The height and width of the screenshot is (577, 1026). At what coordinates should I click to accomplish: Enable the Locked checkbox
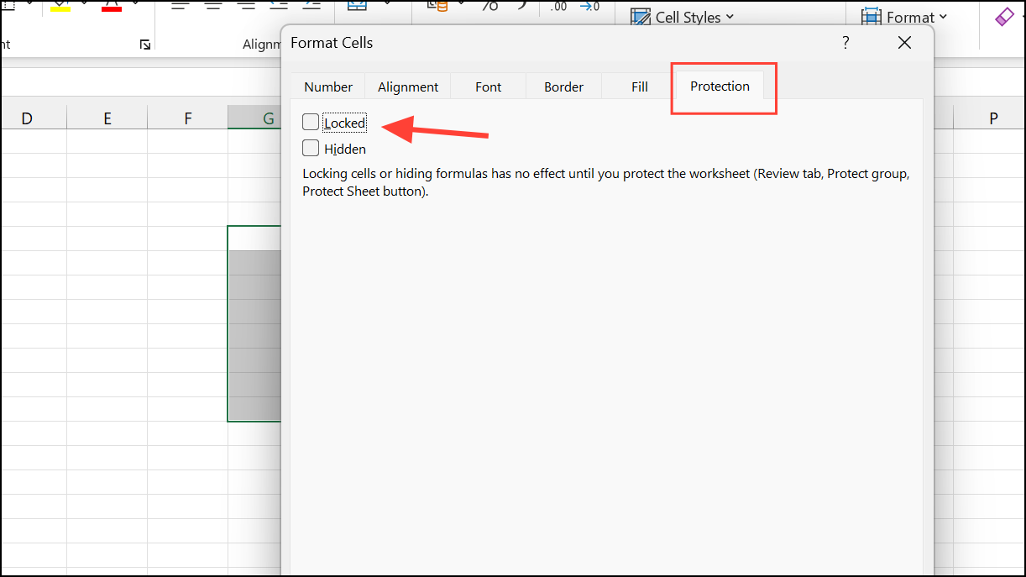coord(311,122)
